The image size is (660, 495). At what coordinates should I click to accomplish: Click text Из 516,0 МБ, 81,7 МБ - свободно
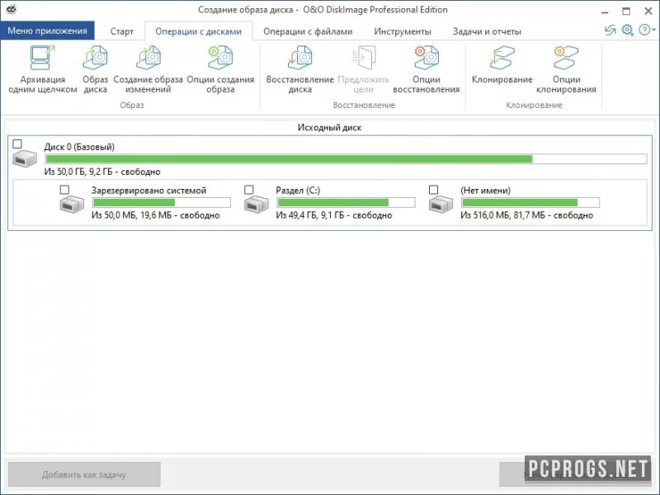tap(526, 215)
